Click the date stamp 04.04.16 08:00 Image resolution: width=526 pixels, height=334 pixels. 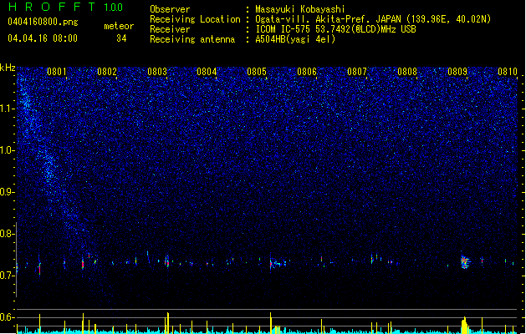[x=43, y=38]
